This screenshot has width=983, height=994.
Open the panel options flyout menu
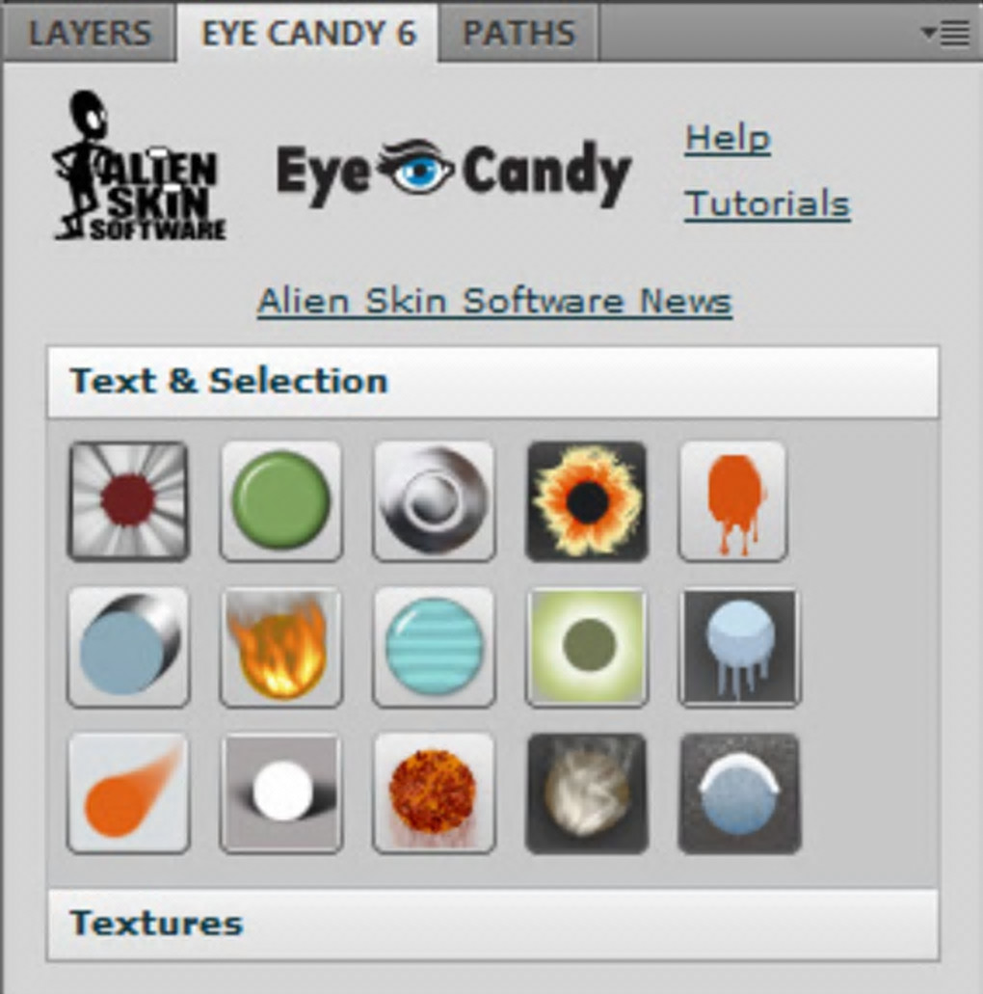(x=945, y=33)
